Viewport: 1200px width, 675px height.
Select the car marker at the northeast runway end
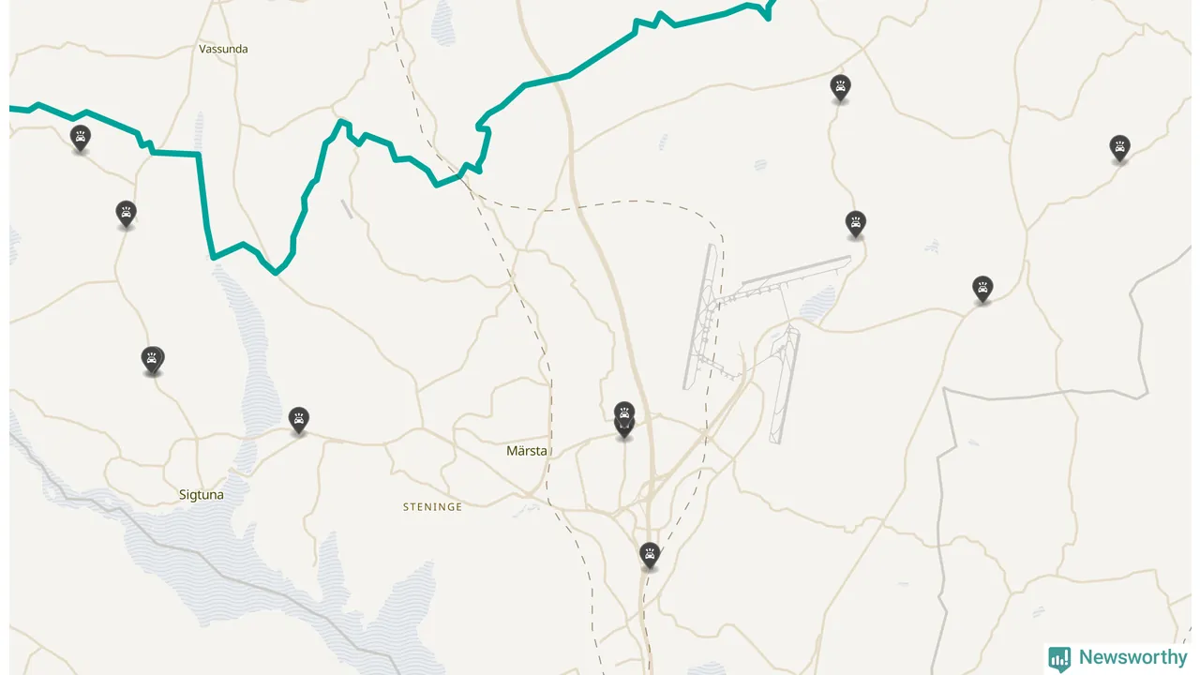[x=855, y=224]
